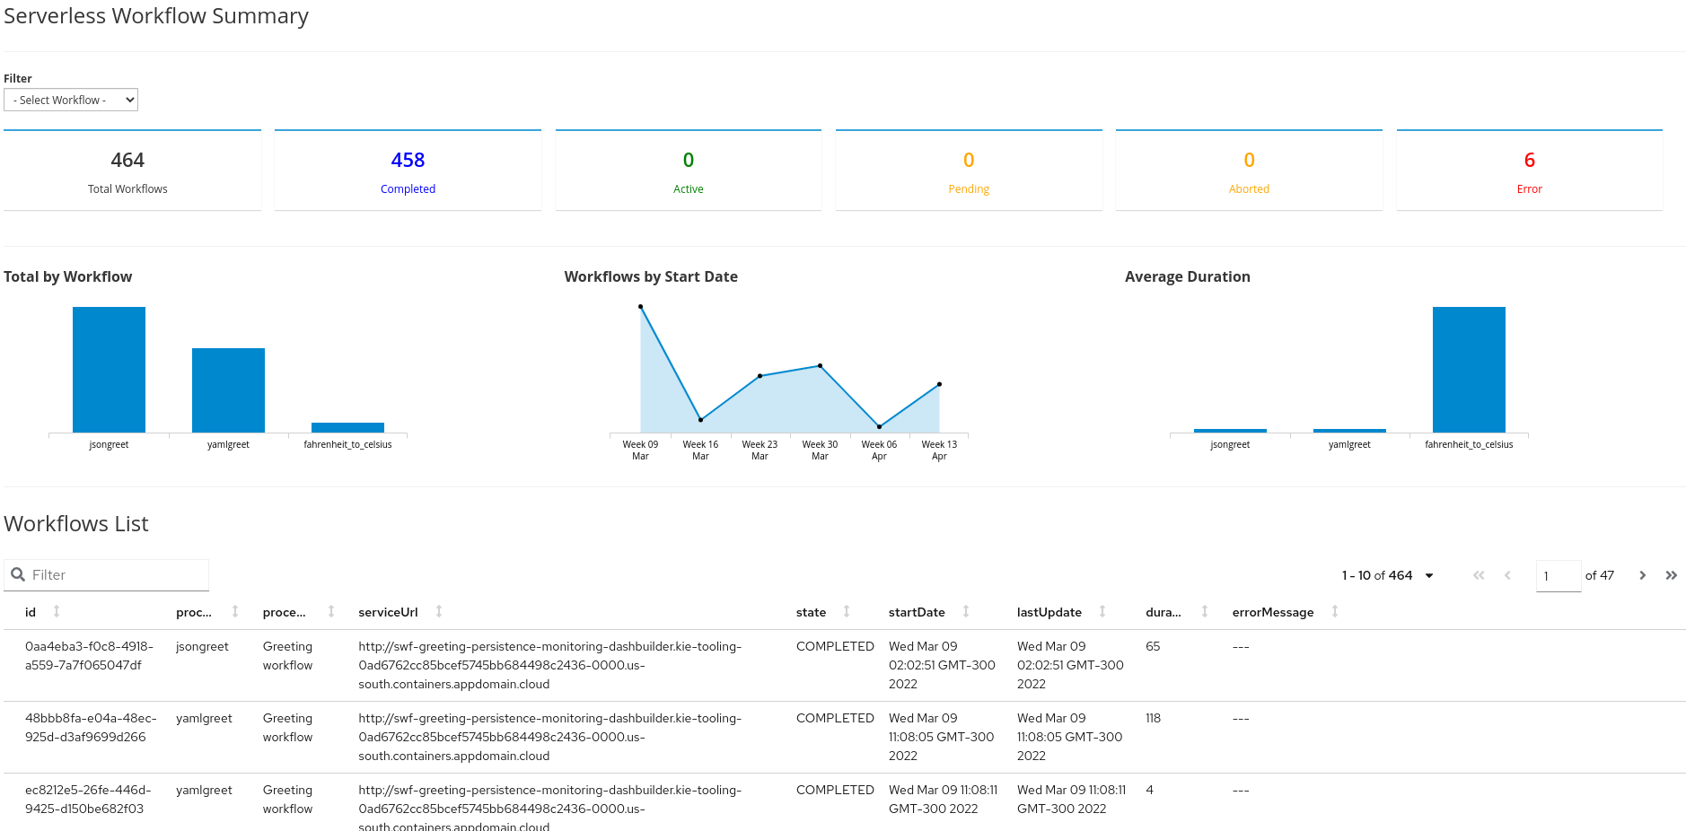Click start date Wed Mar 09 02:02:51
Viewport: 1686px width, 831px height.
click(x=942, y=665)
